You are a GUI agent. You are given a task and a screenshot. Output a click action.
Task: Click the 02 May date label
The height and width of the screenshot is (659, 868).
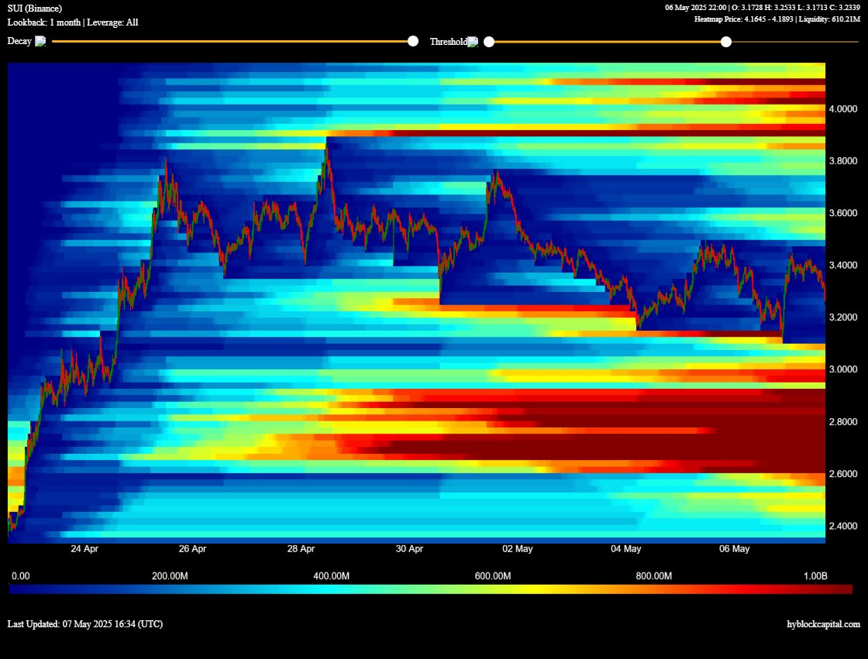(518, 548)
